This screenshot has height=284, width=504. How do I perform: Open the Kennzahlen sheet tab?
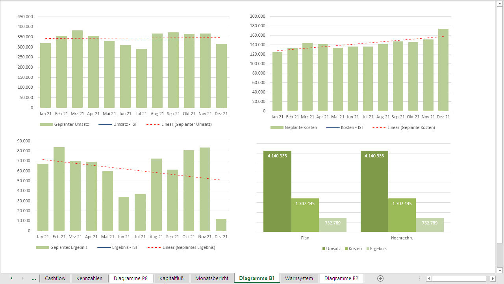coord(89,278)
